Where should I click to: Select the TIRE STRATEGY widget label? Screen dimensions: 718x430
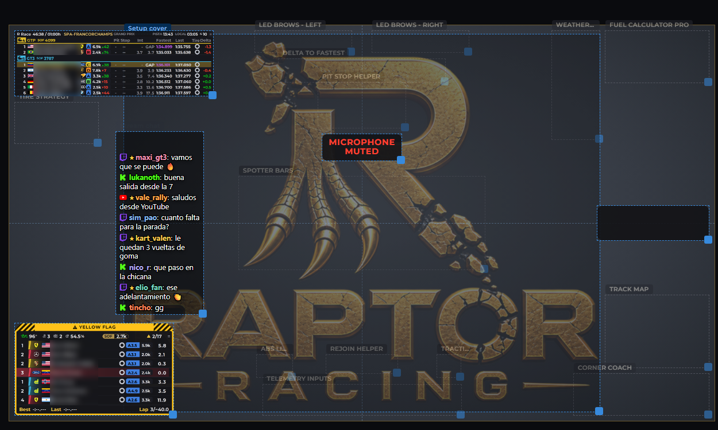[44, 97]
